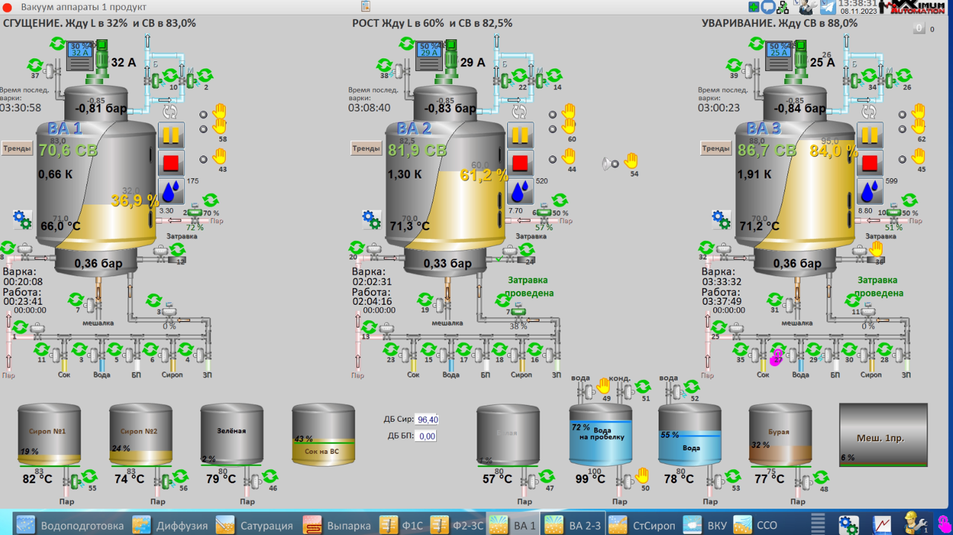The width and height of the screenshot is (953, 535).
Task: Open the Тренды button of ВА 3
Action: [x=716, y=148]
